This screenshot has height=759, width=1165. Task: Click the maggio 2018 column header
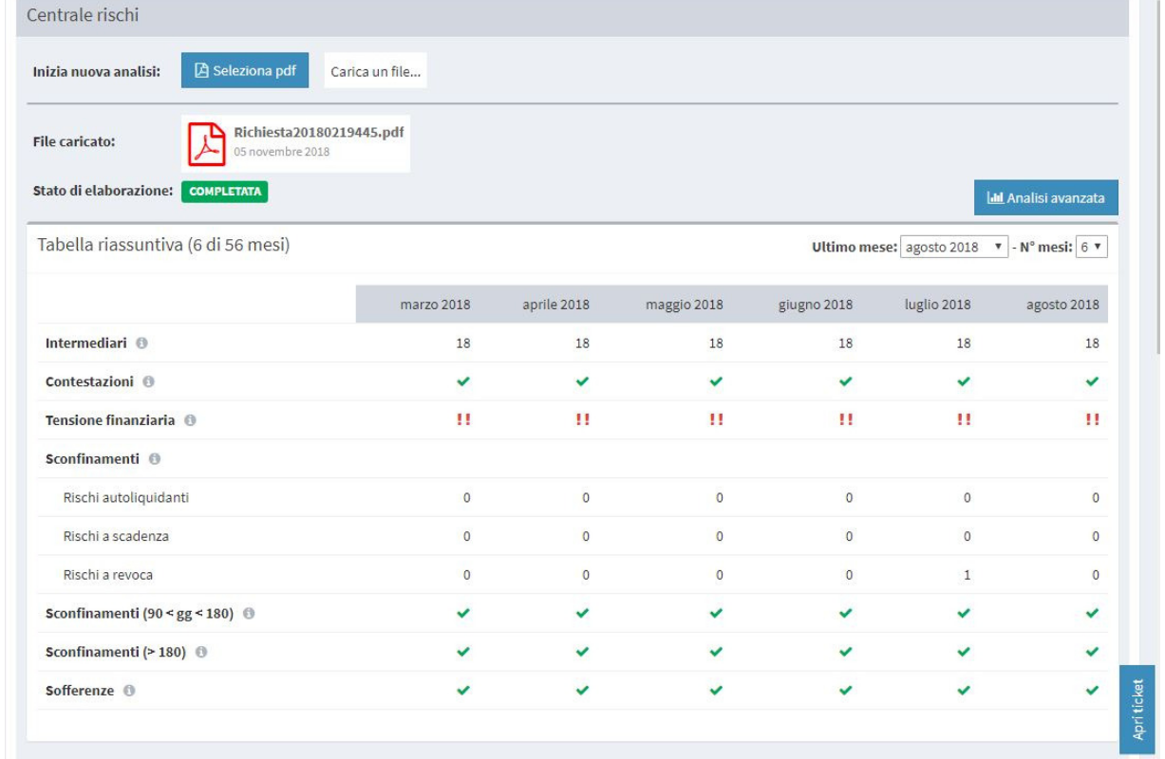point(685,305)
